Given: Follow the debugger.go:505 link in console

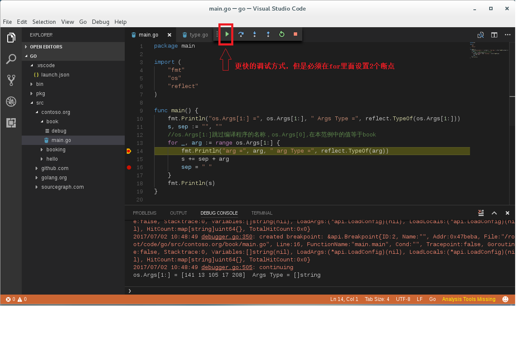Looking at the screenshot, I should [227, 267].
